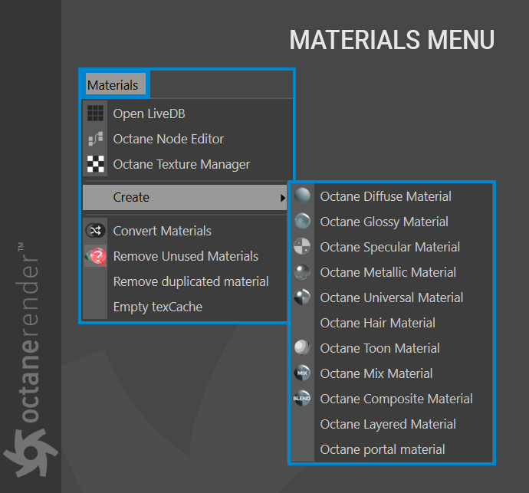Select the Create menu entry
529x493 pixels.
tap(185, 197)
